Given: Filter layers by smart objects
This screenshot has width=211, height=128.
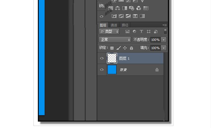Looking at the screenshot, I should coord(156,32).
